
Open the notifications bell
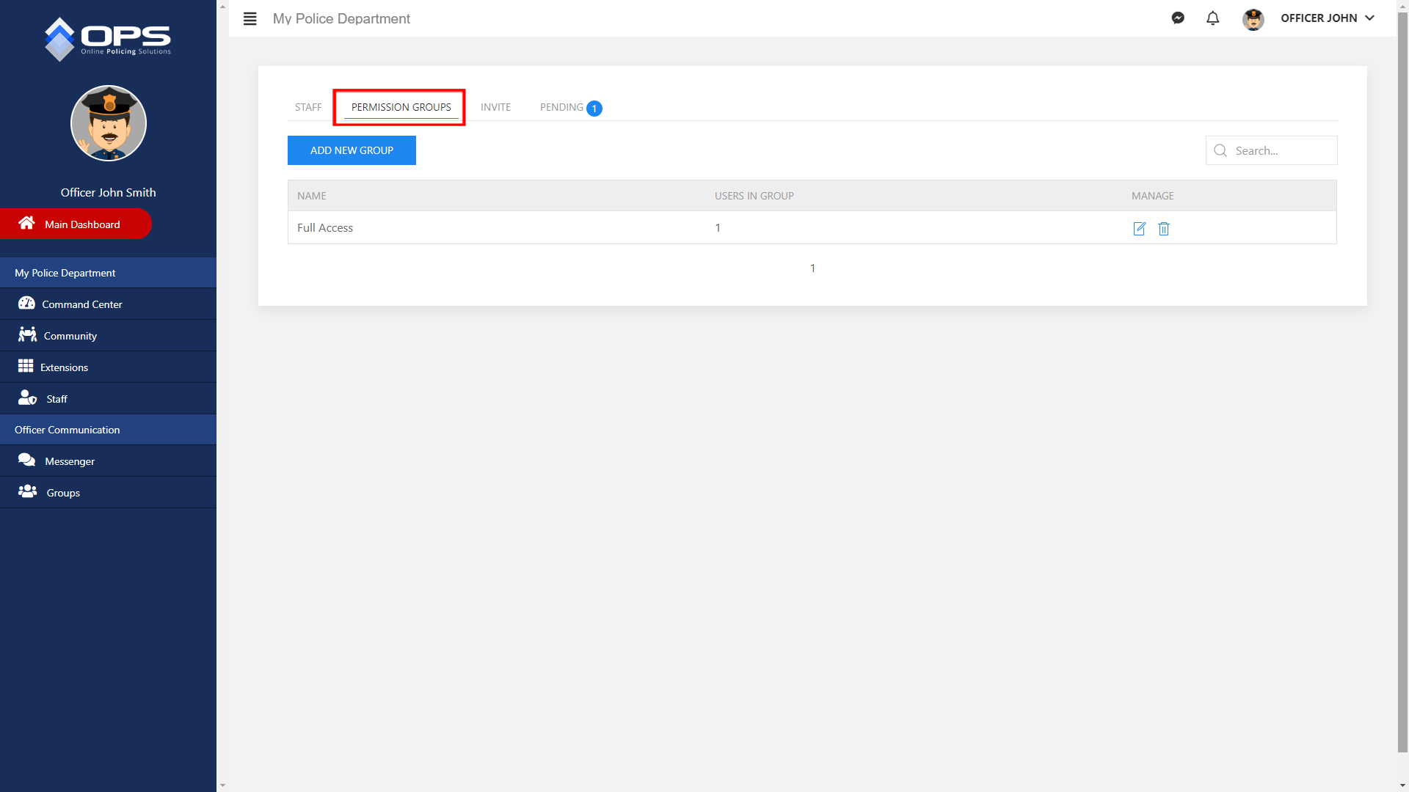point(1212,18)
